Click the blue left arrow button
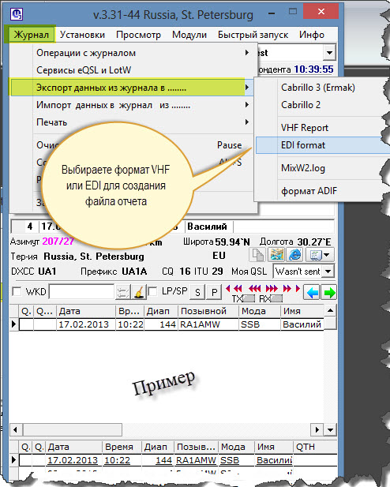The image size is (390, 487). [312, 292]
